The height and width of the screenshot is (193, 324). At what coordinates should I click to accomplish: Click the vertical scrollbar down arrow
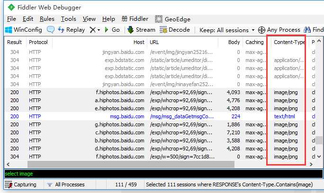(x=319, y=157)
